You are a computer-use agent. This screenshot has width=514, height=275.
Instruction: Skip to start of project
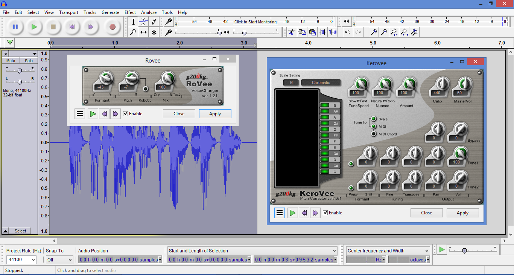tap(72, 27)
